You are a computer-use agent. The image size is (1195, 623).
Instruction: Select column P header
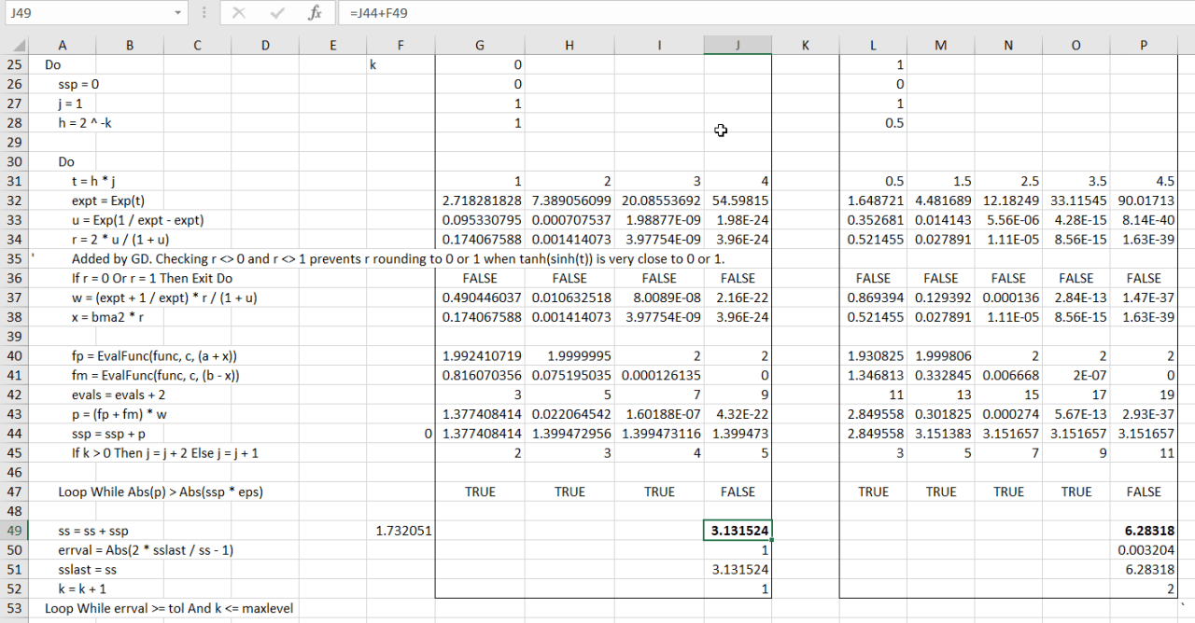[1143, 45]
